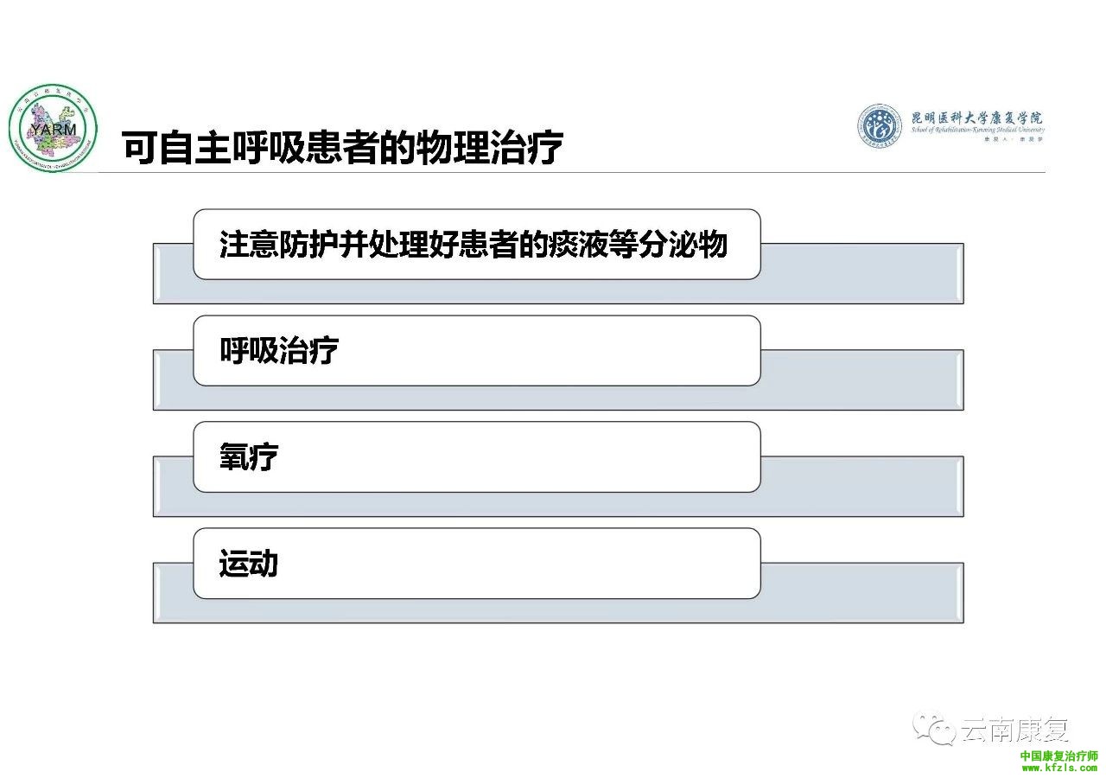Click the 呼吸治疗 rounded box

pos(477,350)
